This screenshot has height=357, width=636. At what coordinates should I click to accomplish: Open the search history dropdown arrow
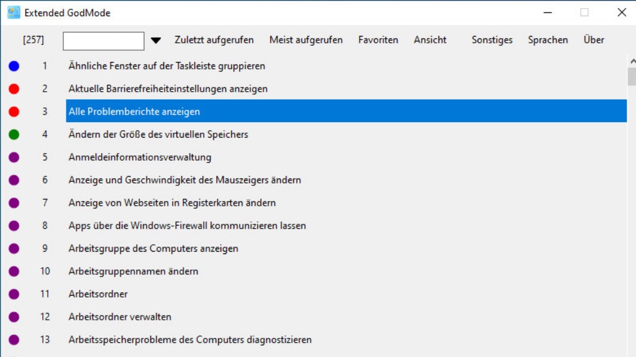pos(156,40)
